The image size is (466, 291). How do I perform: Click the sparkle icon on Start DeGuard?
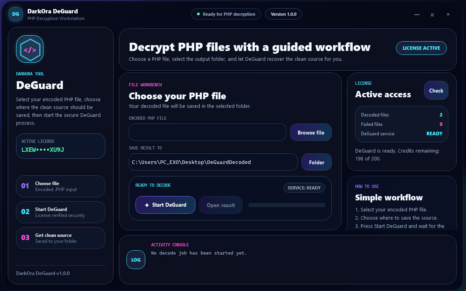[147, 205]
